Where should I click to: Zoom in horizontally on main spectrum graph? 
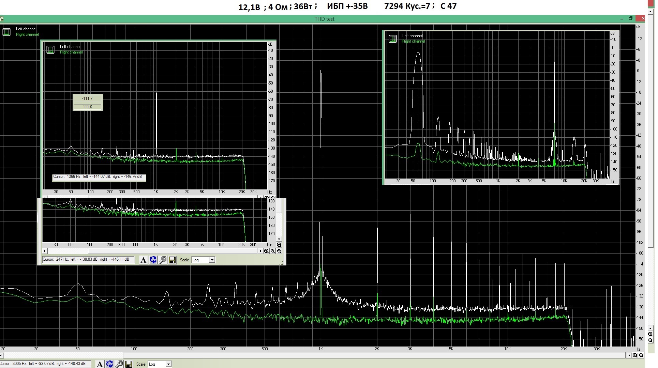click(635, 355)
